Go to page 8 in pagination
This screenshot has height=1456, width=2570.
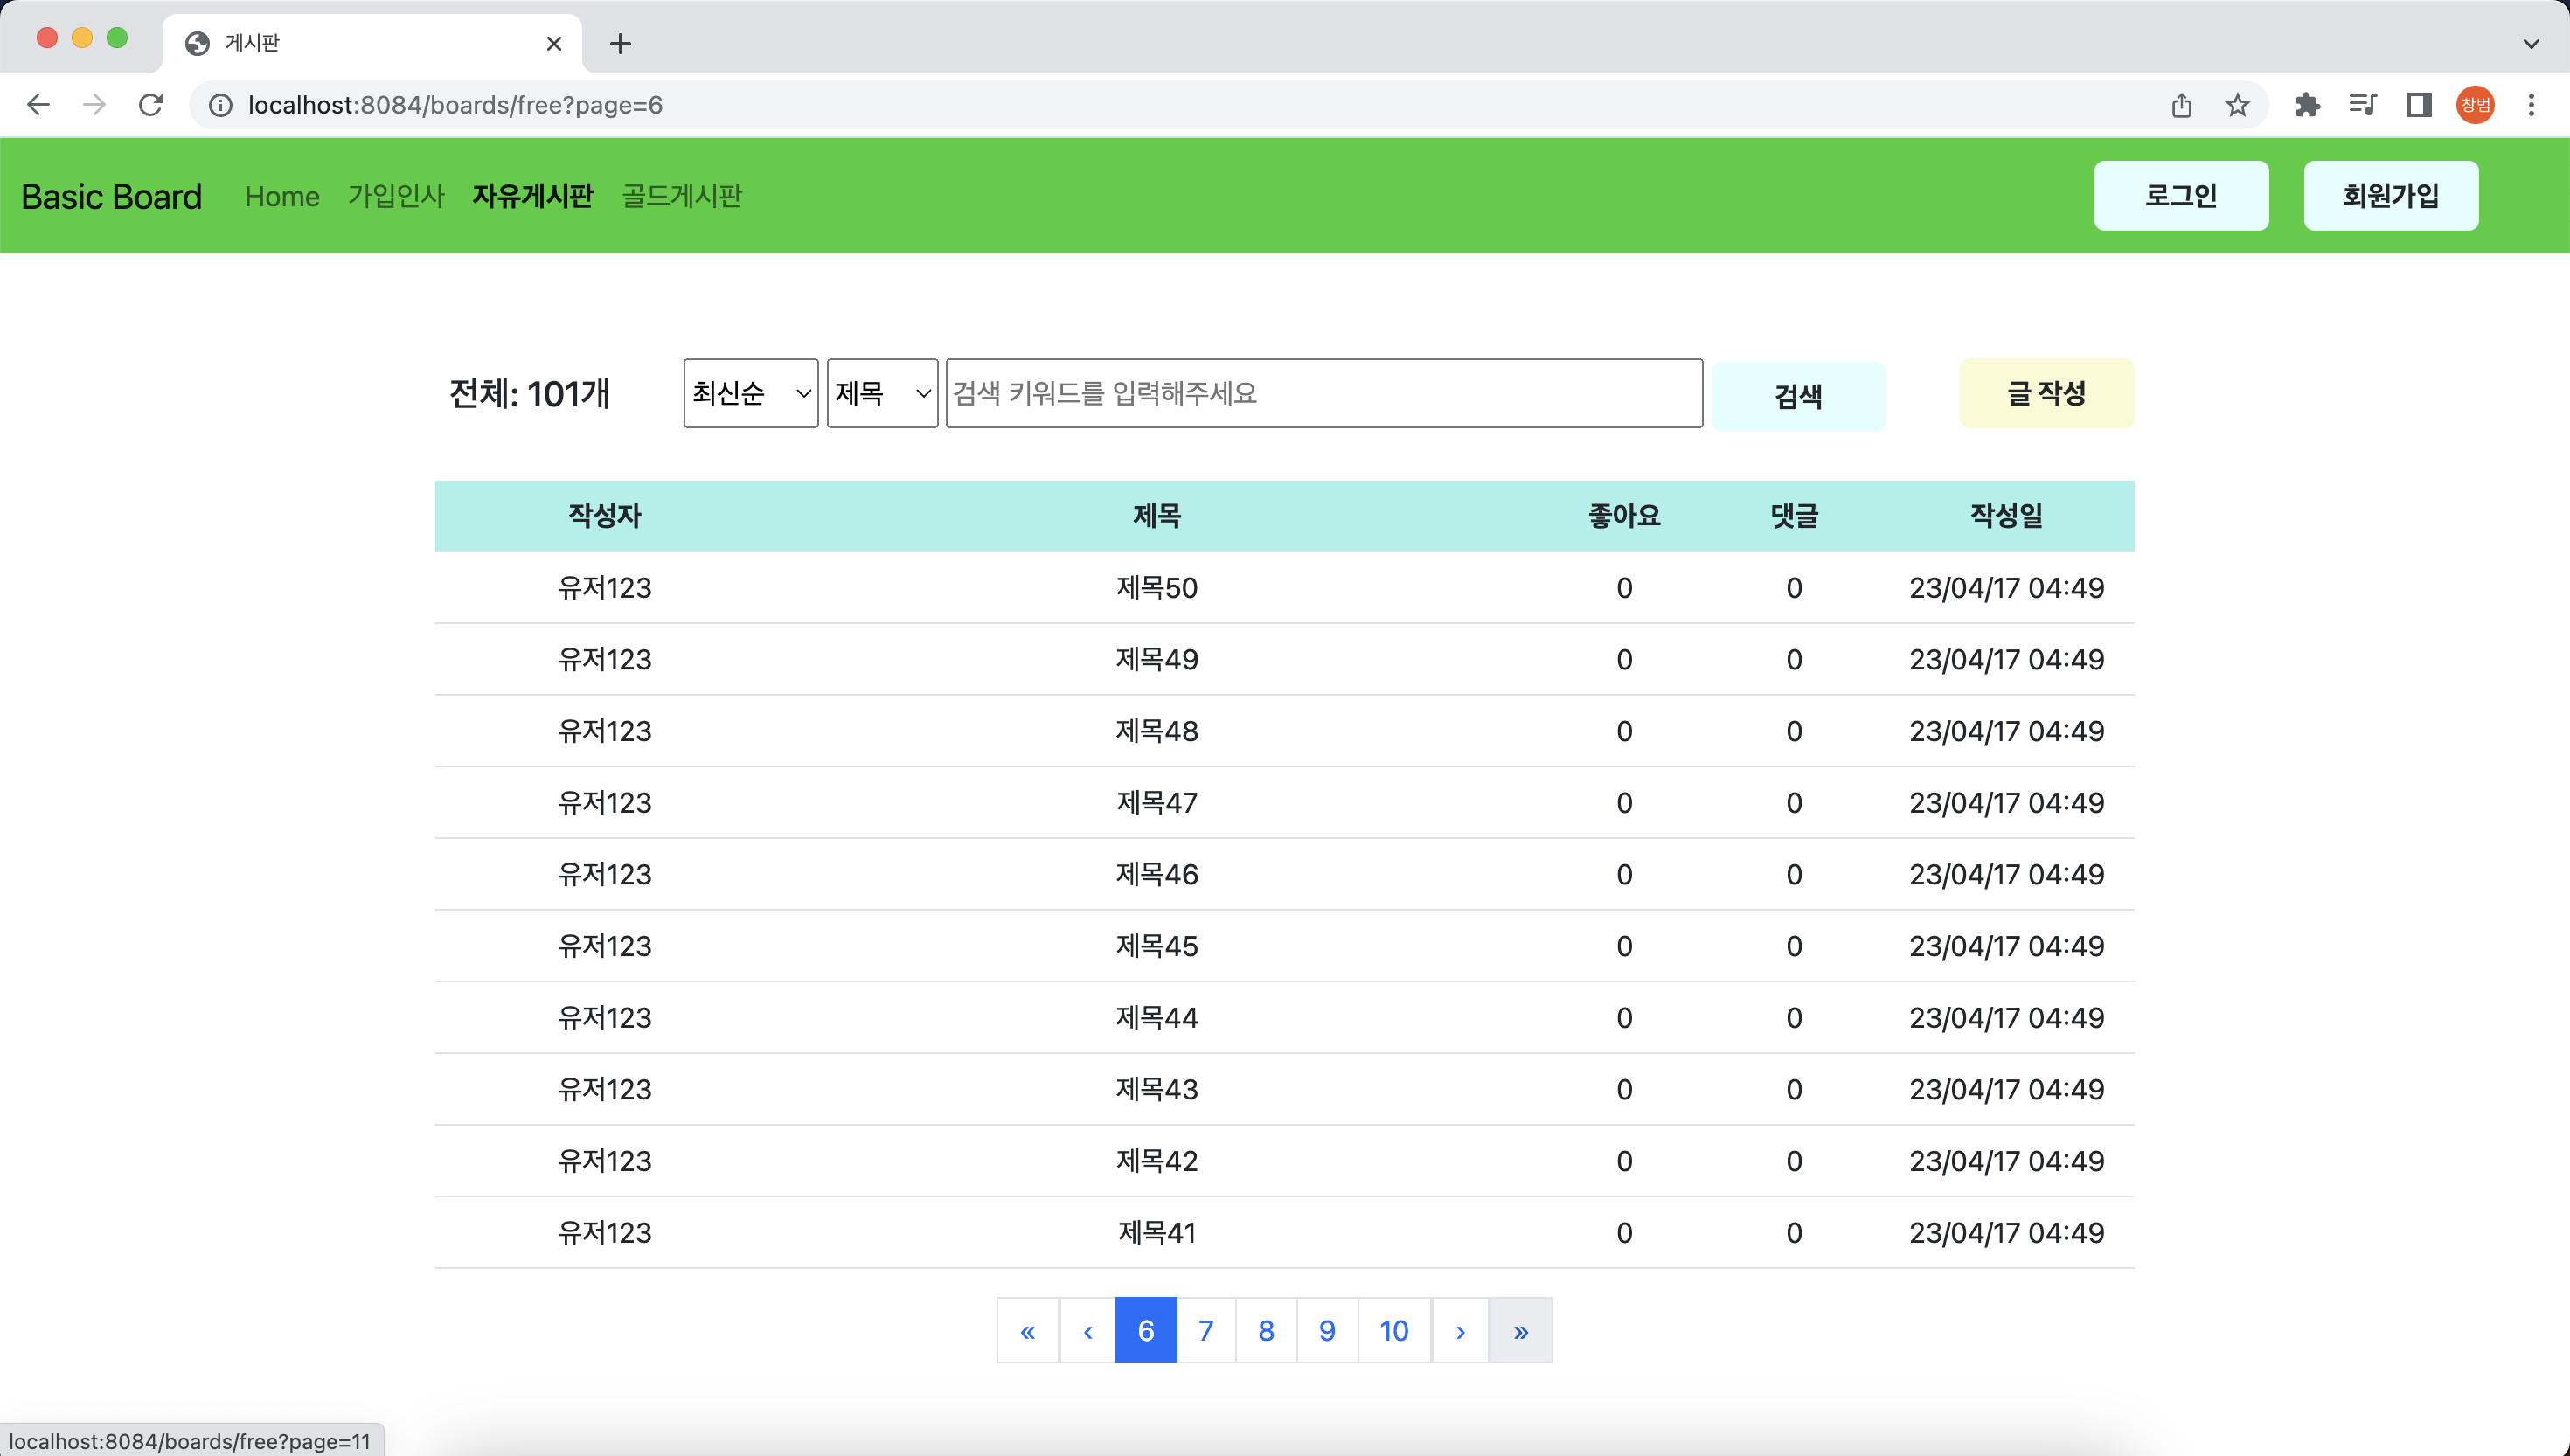(1266, 1330)
